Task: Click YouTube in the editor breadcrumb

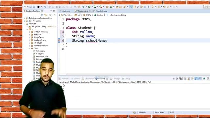Action: 66,15
